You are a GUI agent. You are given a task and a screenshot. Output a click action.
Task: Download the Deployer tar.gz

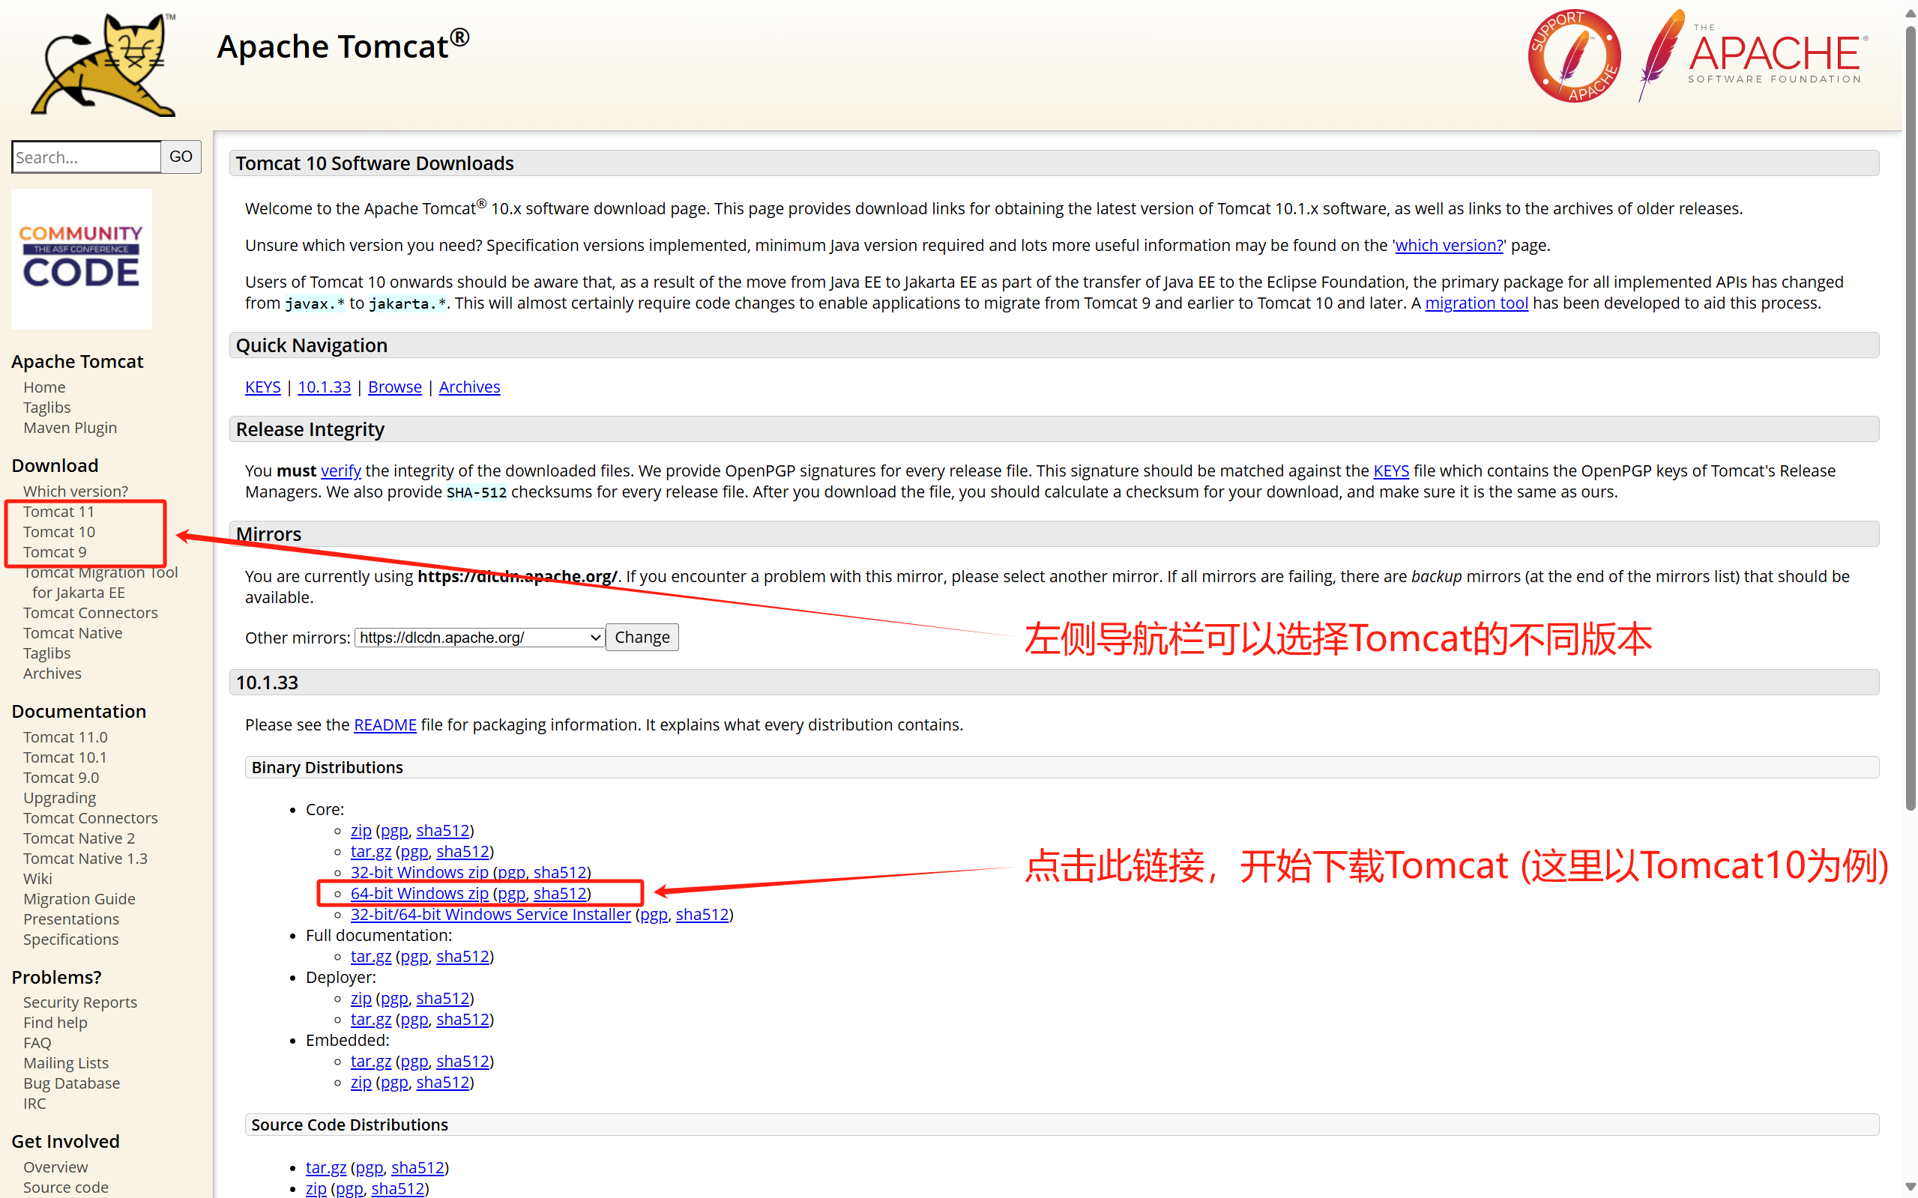(x=371, y=1019)
